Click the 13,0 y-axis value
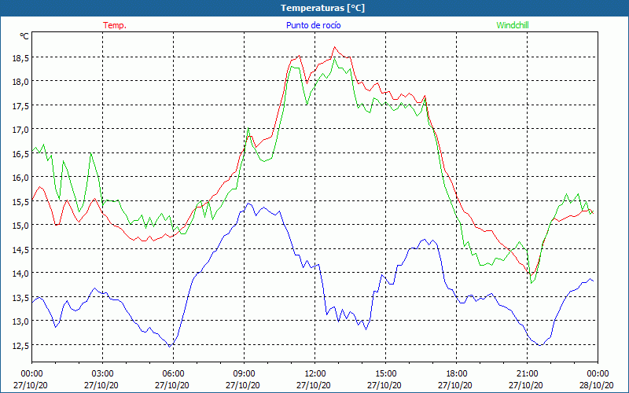 (x=21, y=321)
